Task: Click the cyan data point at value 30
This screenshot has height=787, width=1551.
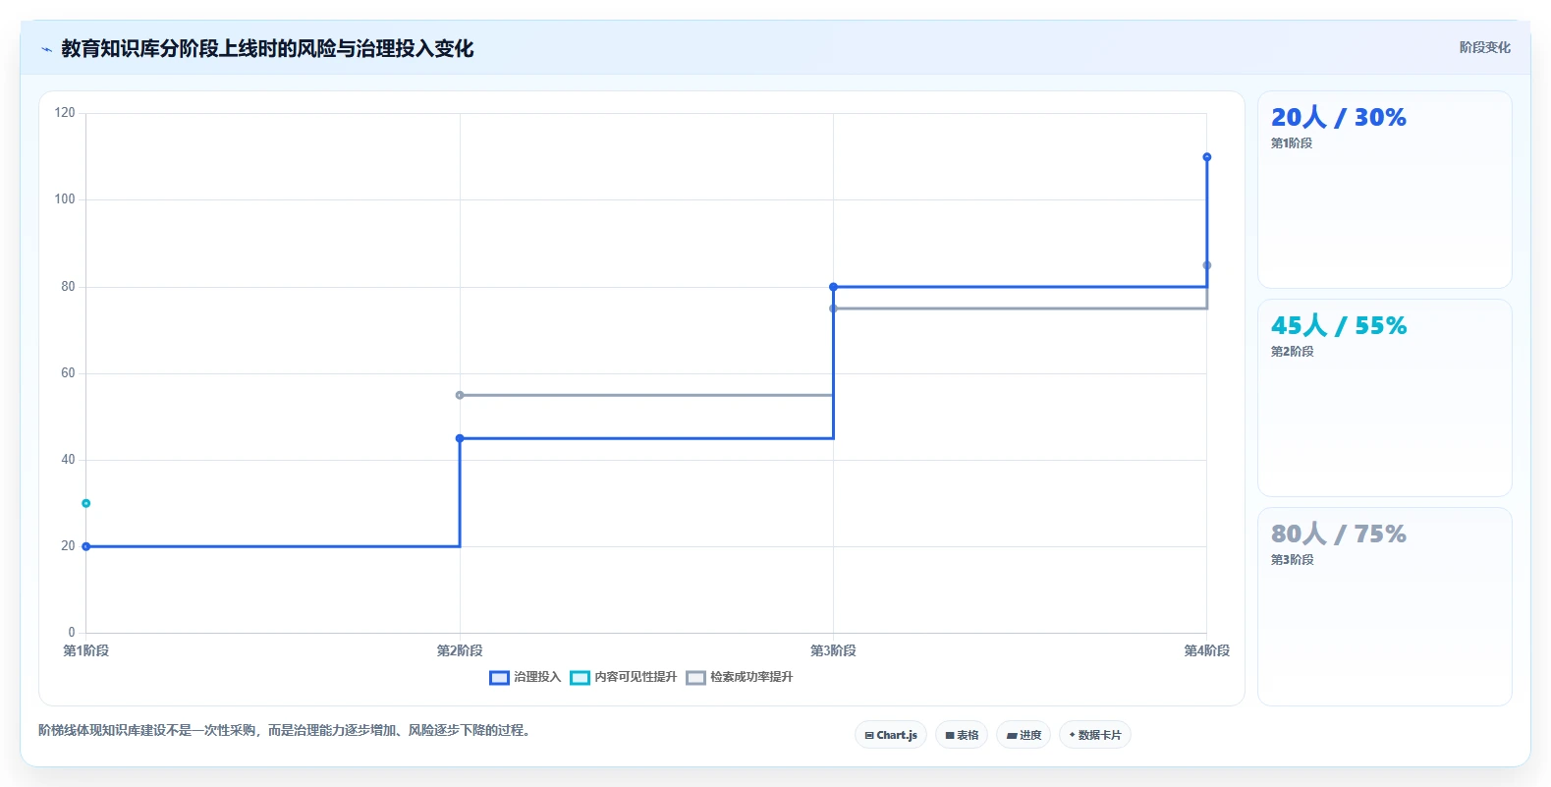Action: pos(86,503)
